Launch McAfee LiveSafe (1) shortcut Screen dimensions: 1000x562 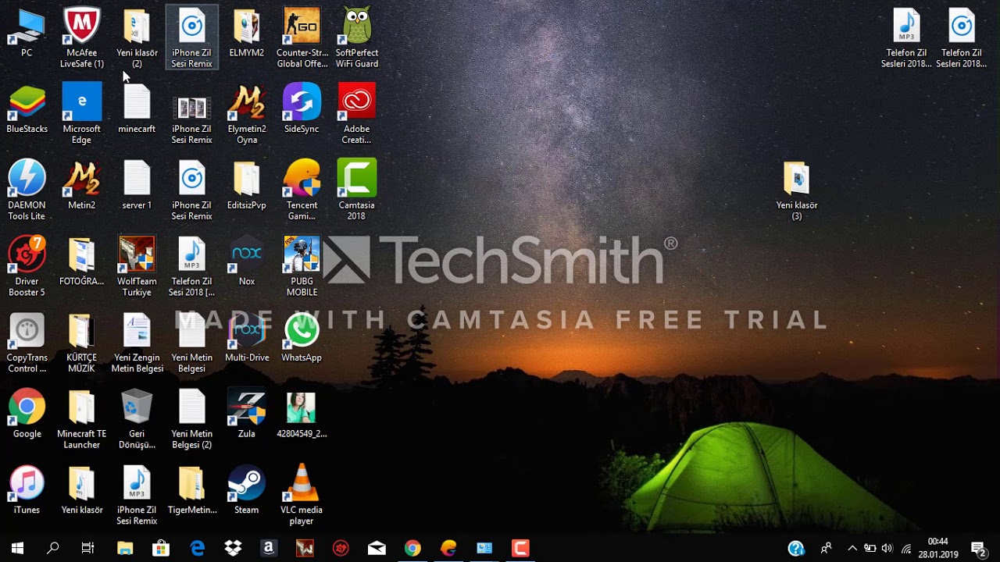(x=82, y=37)
